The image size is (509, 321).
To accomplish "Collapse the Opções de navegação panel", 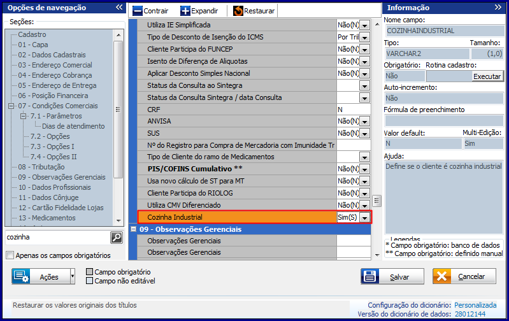I will [x=119, y=8].
